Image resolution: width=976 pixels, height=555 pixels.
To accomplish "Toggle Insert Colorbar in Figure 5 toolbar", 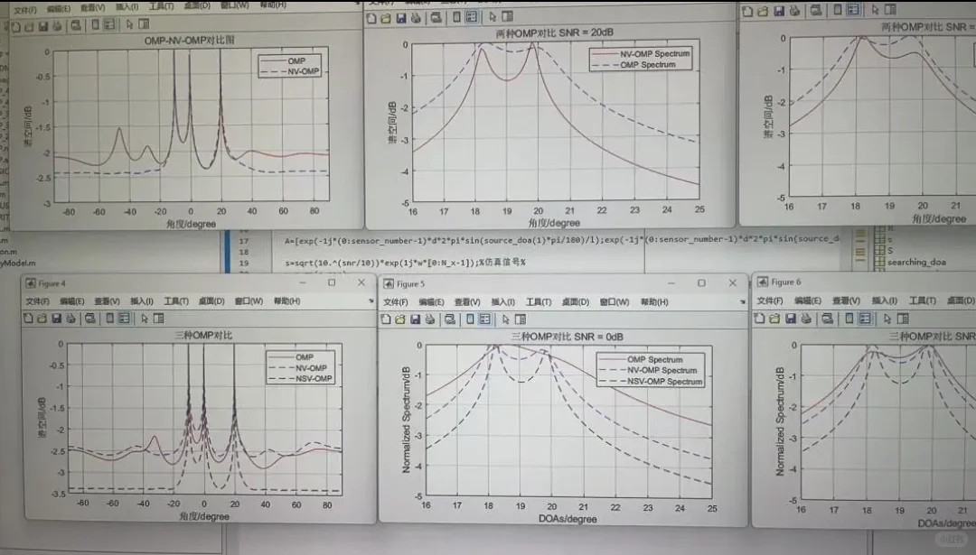I will pos(470,319).
